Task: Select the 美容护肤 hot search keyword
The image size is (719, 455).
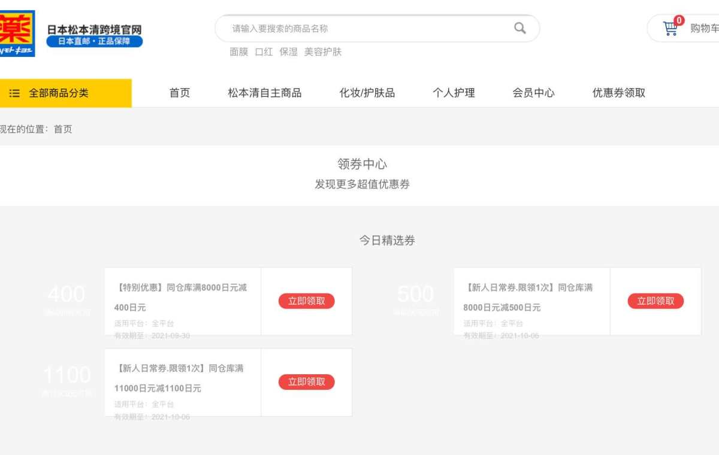Action: tap(322, 52)
